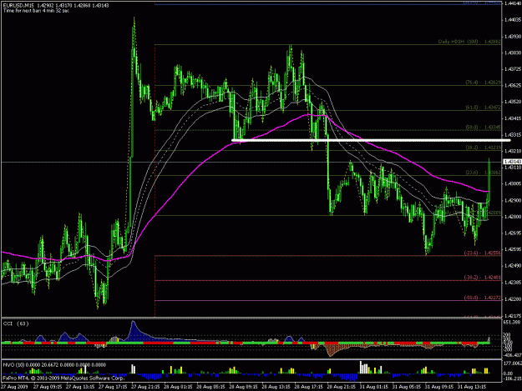Viewport: 522px width, 391px height.
Task: Click the 1.43415 price axis value
Action: click(x=512, y=118)
